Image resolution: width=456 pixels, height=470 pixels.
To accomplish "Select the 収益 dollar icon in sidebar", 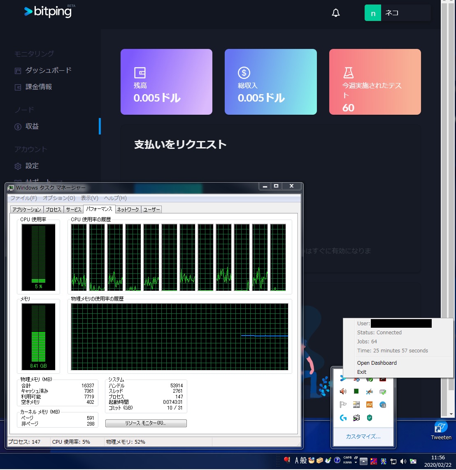I will [x=18, y=126].
